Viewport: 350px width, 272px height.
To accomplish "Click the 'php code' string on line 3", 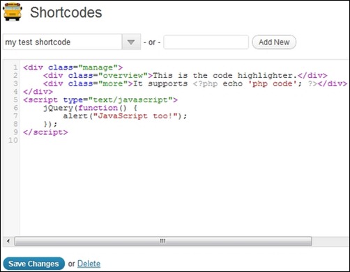I will pyautogui.click(x=273, y=83).
